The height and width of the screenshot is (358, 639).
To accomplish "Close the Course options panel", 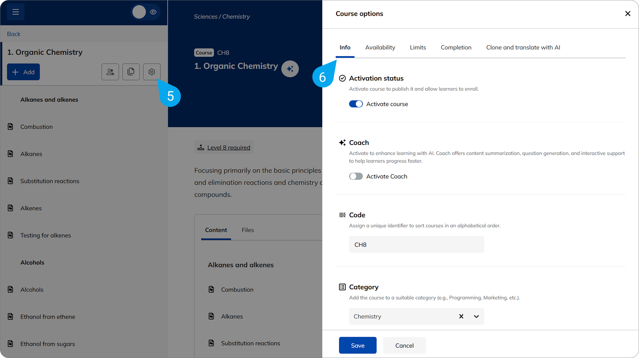I will point(628,14).
